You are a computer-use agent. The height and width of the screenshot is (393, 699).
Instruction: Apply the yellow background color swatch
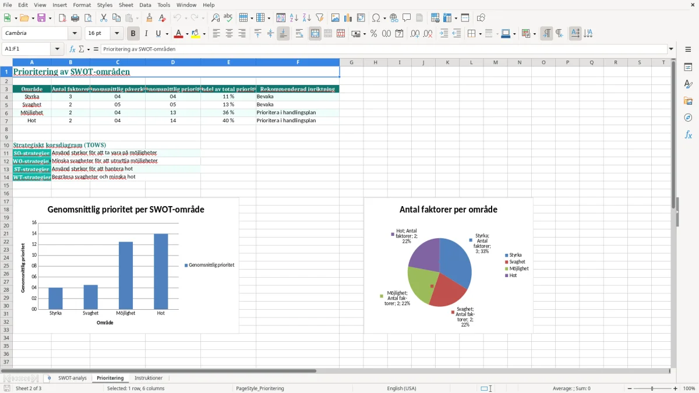click(x=195, y=34)
